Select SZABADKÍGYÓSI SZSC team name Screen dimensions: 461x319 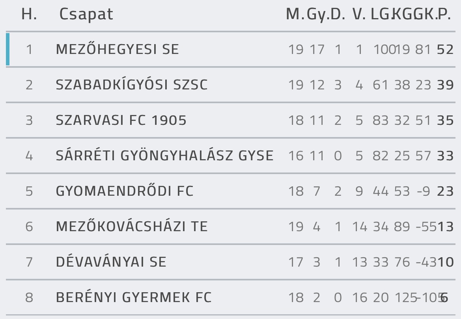tap(132, 85)
